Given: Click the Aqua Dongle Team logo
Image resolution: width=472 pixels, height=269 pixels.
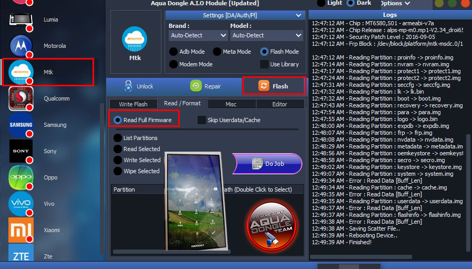Looking at the screenshot, I should pos(272,225).
